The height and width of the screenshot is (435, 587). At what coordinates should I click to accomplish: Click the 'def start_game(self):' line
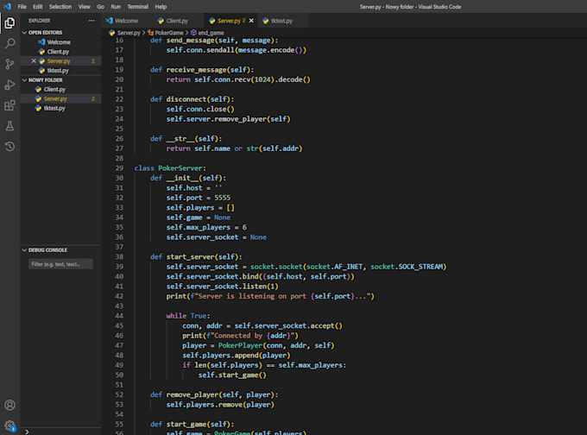pyautogui.click(x=192, y=424)
